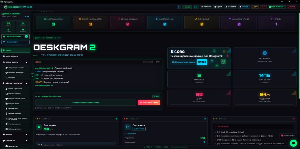Viewport: 300px width, 149px height.
Task: Click the Детальная button under Статистика
Action: [x=139, y=129]
